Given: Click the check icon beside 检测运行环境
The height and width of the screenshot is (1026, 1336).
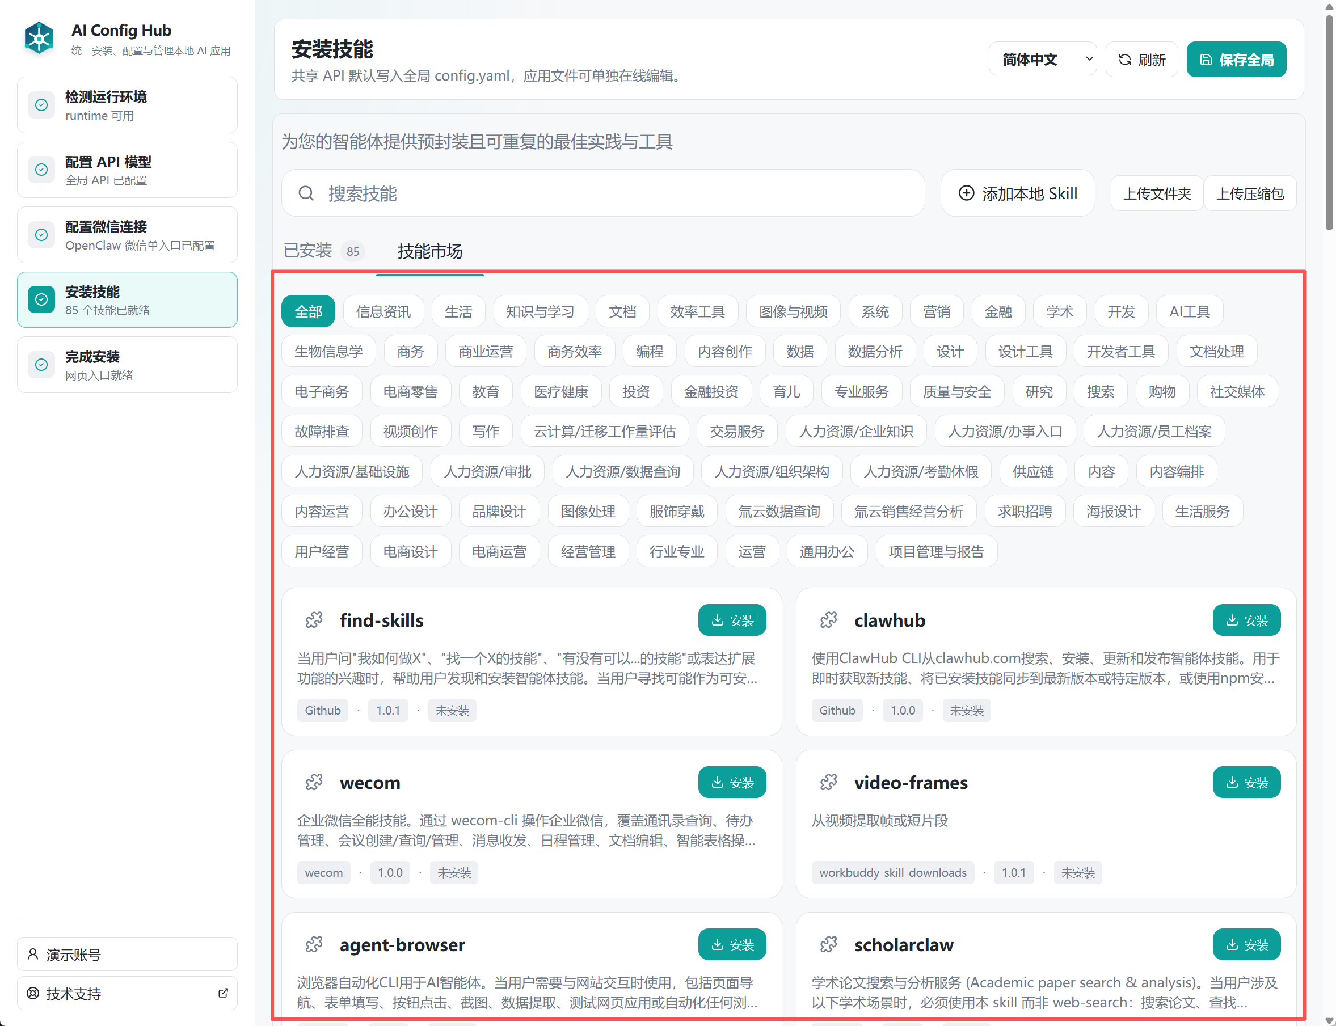Looking at the screenshot, I should (x=41, y=105).
